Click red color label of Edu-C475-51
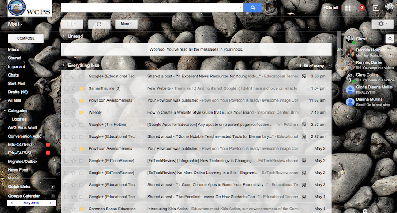 point(48,153)
